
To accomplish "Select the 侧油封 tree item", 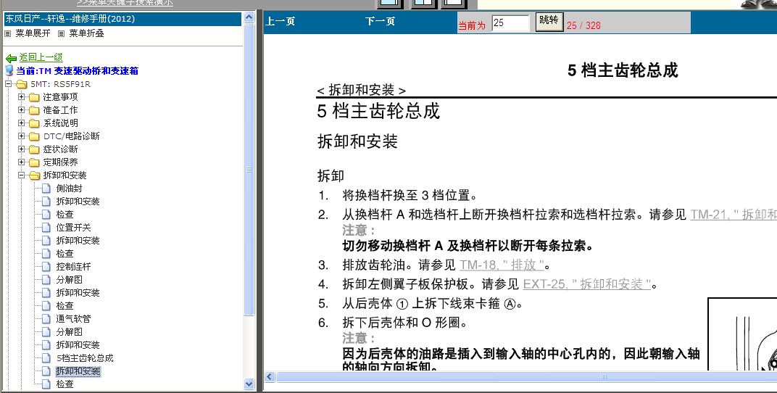I will 70,189.
